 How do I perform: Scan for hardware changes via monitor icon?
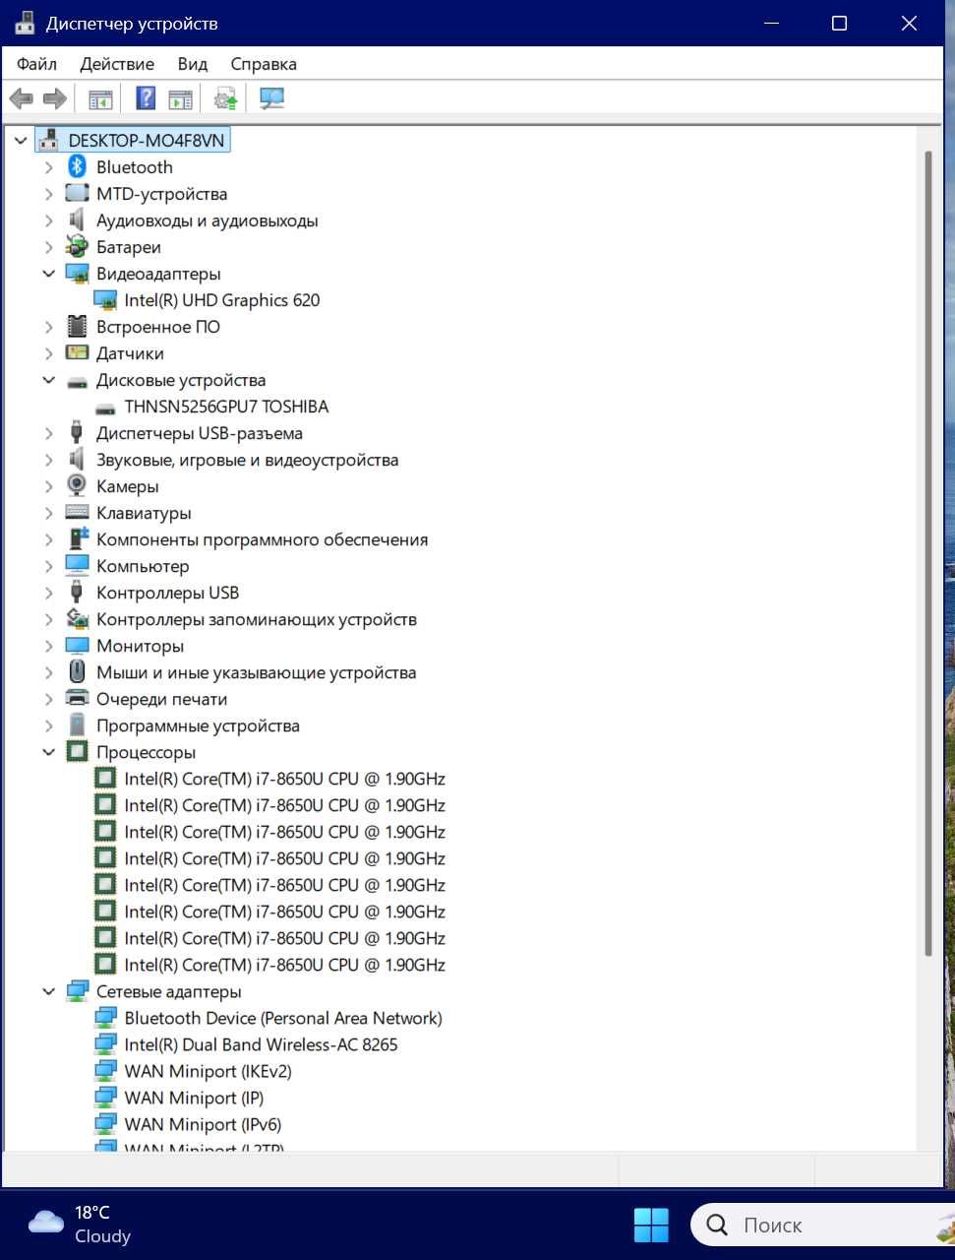coord(271,98)
